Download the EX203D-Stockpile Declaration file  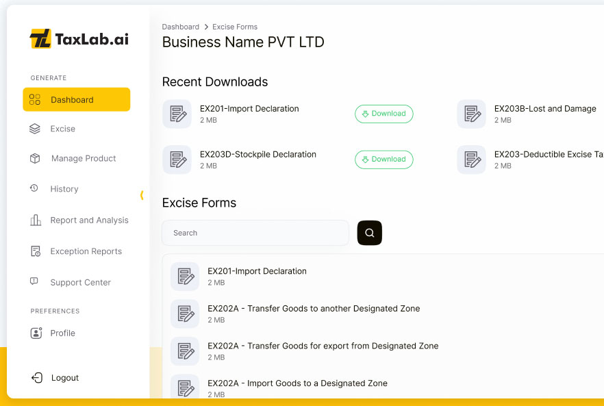383,160
